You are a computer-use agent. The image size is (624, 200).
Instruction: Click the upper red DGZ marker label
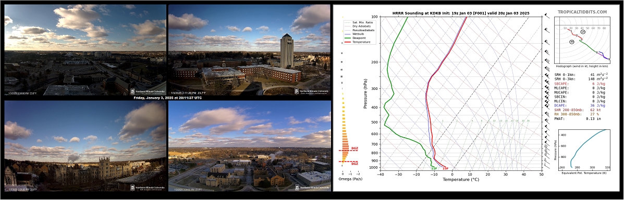click(354, 149)
